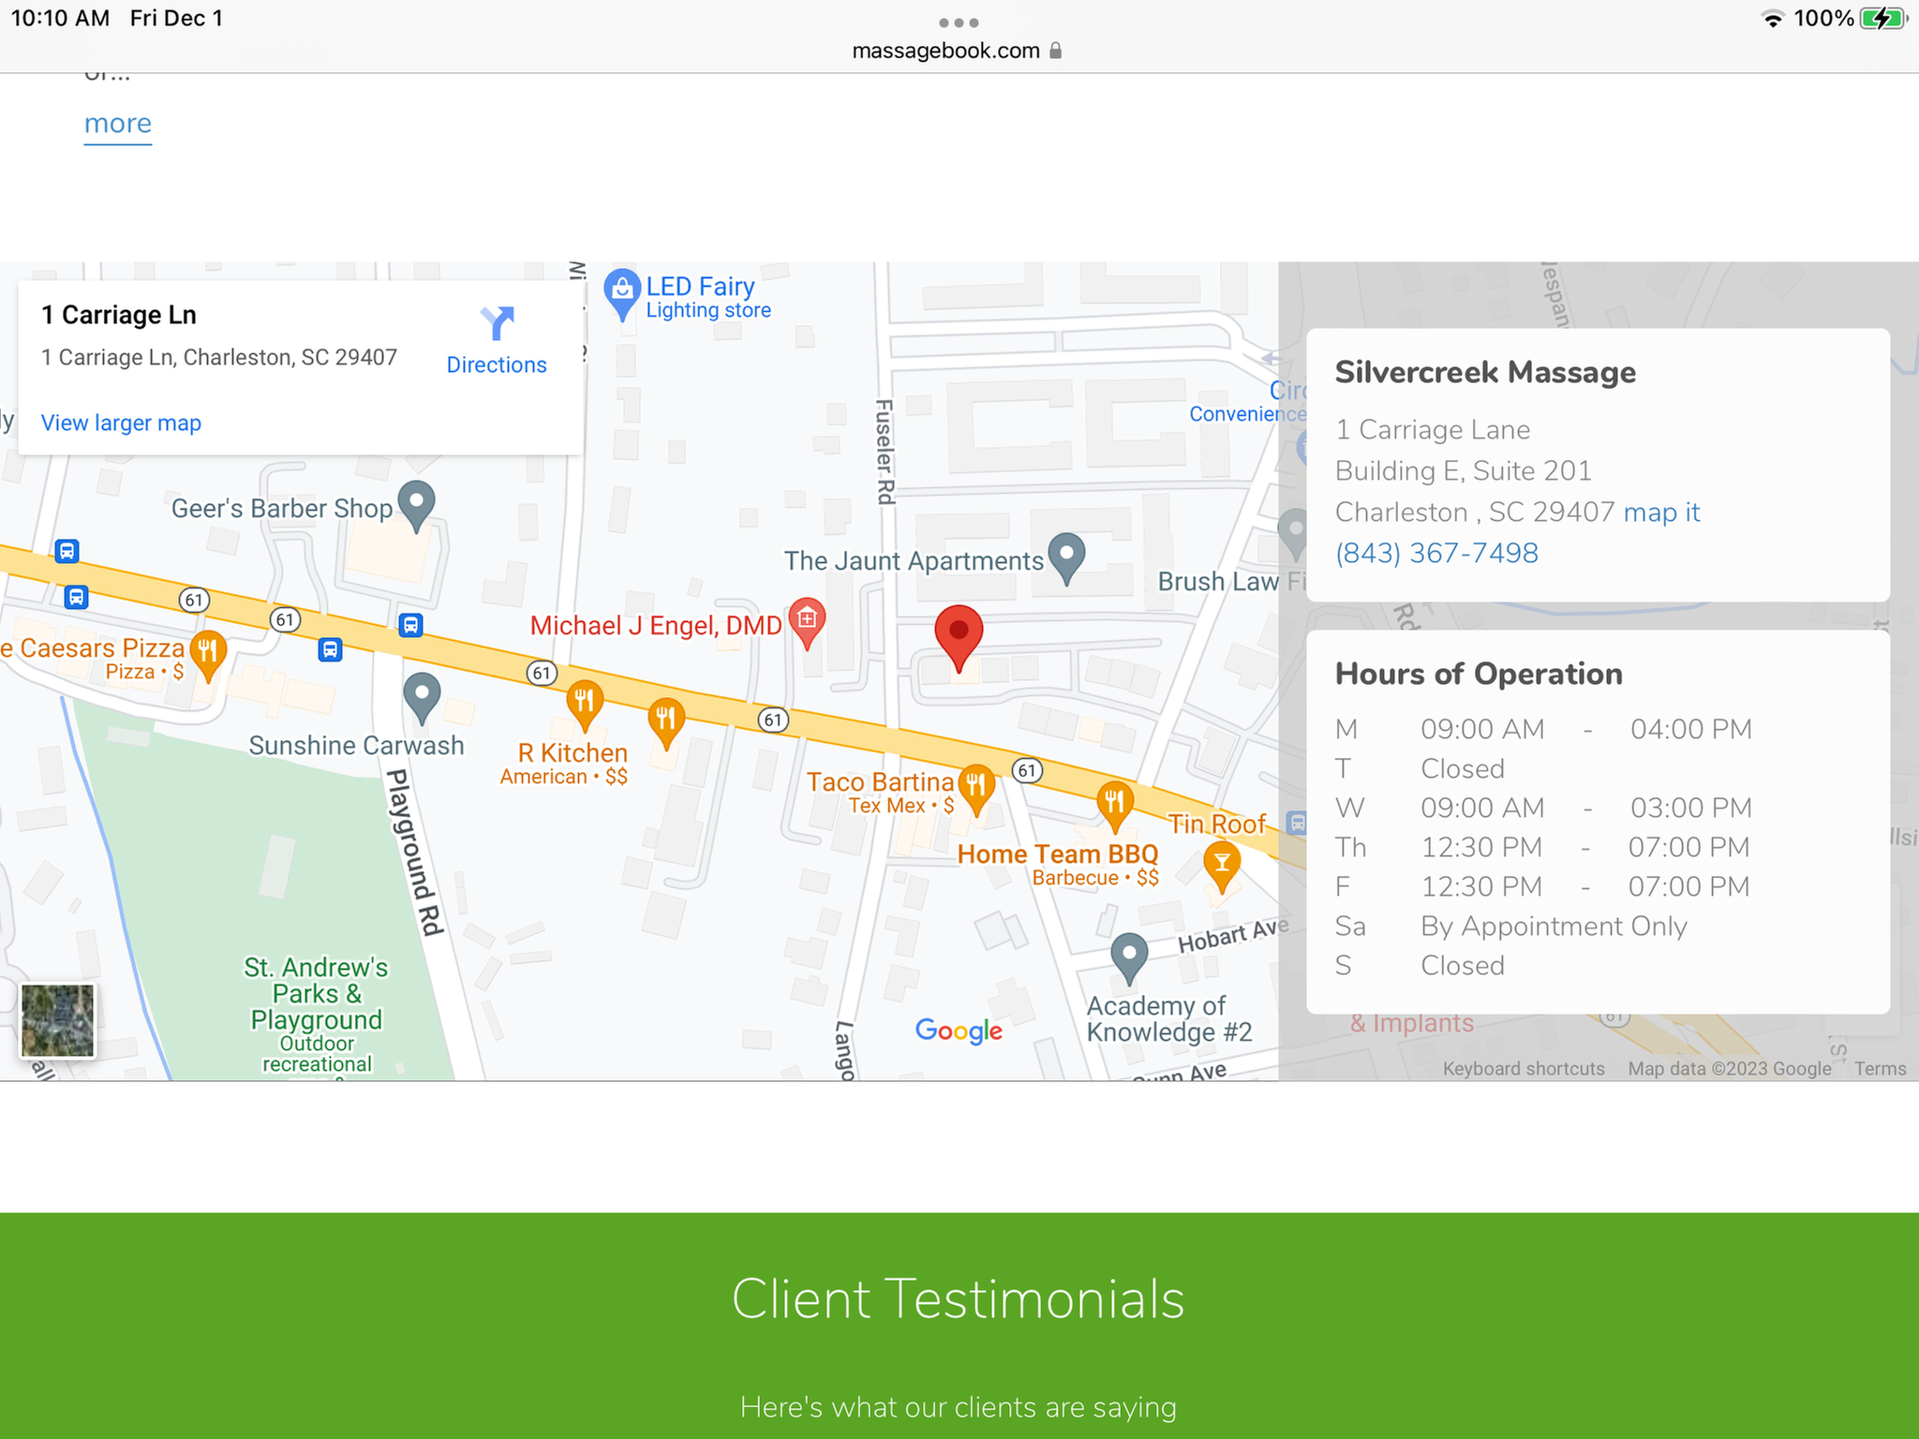Select the Home Team BBQ pin
Viewport: 1919px width, 1439px height.
pyautogui.click(x=1114, y=807)
